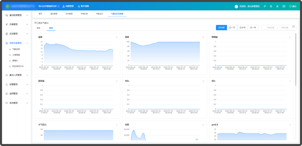Viewport: 302px width, 146px height.
Task: Select the 图表 view tab
Action: tap(51, 28)
